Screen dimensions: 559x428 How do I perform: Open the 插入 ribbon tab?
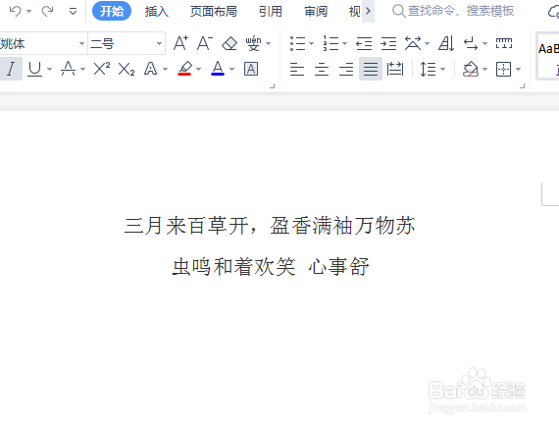coord(157,12)
